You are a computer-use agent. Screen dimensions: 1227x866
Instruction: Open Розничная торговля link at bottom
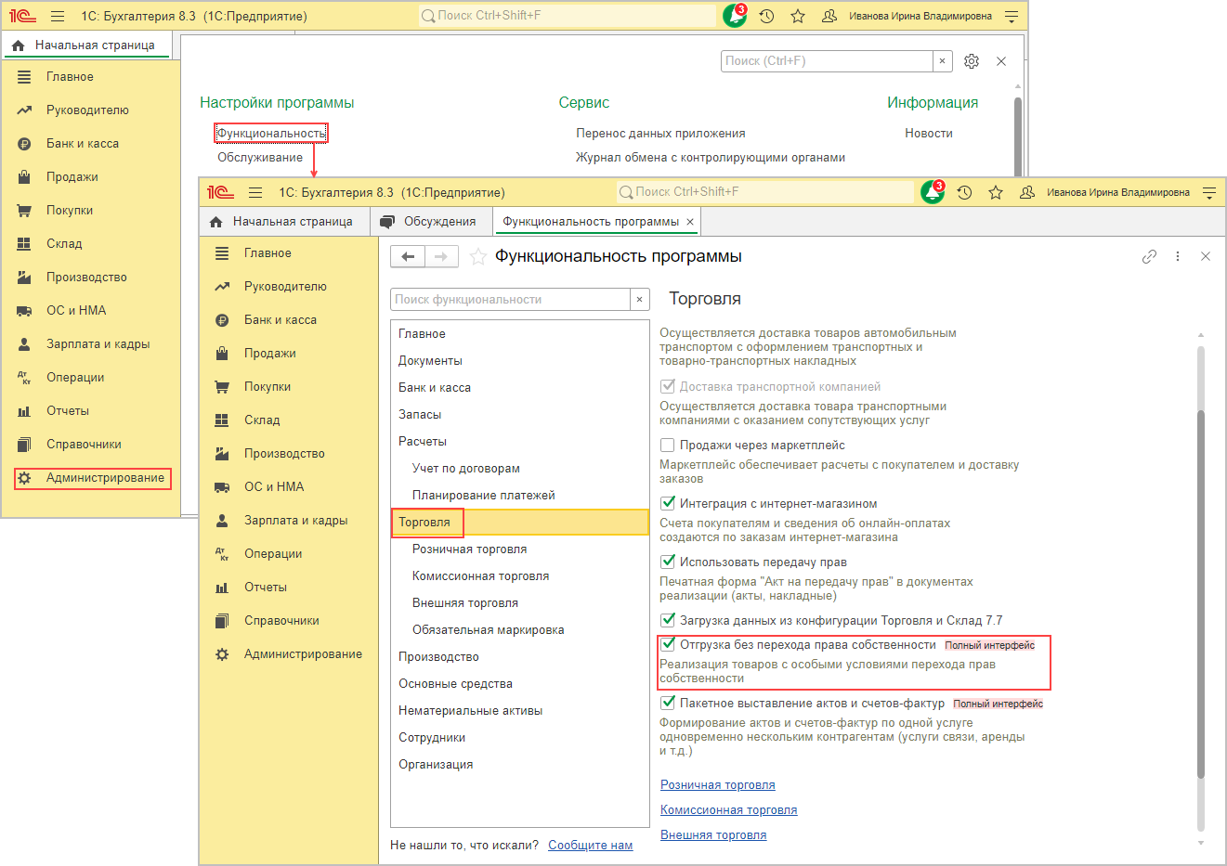pyautogui.click(x=717, y=785)
